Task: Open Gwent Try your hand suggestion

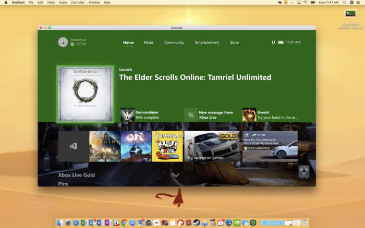Action: click(x=270, y=115)
